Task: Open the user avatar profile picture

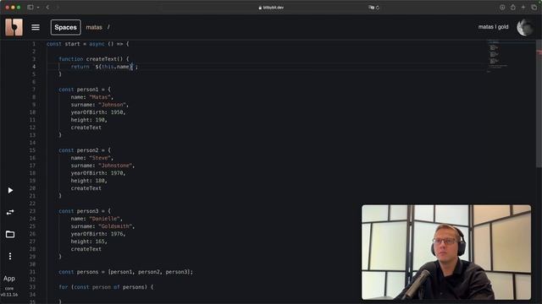Action: (x=525, y=27)
